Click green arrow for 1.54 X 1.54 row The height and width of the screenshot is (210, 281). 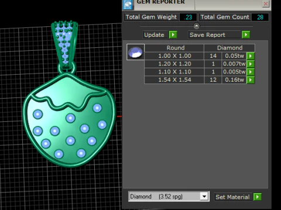click(x=251, y=80)
